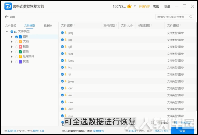Click the 文件类型 root computer icon

(x=16, y=32)
